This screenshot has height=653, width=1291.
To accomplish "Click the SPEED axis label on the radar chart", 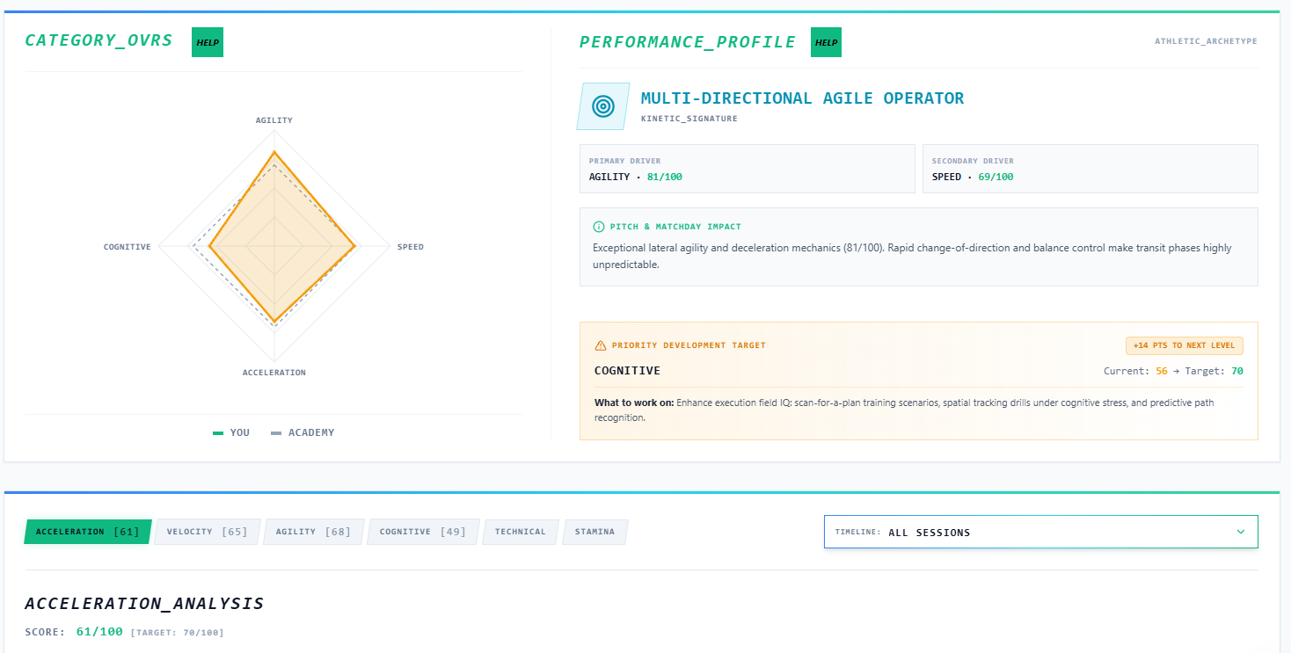I will (411, 247).
